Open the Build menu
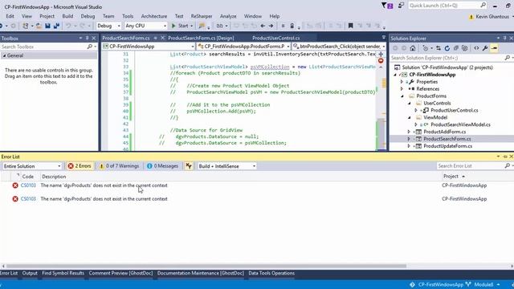 coord(67,16)
